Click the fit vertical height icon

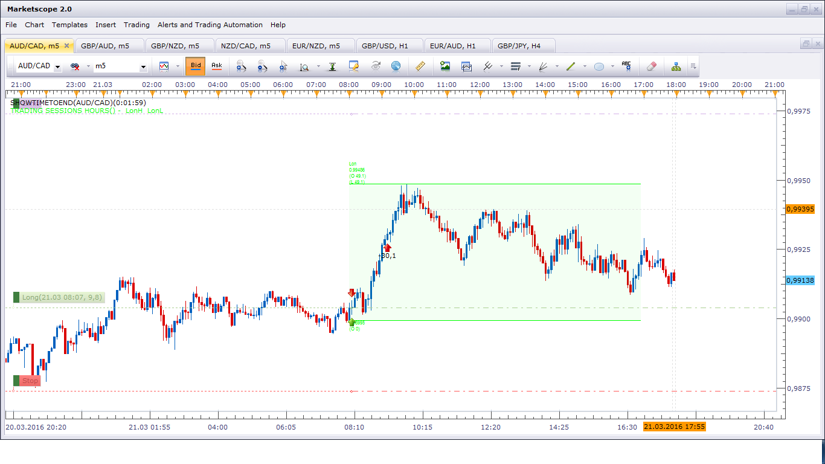coord(332,66)
